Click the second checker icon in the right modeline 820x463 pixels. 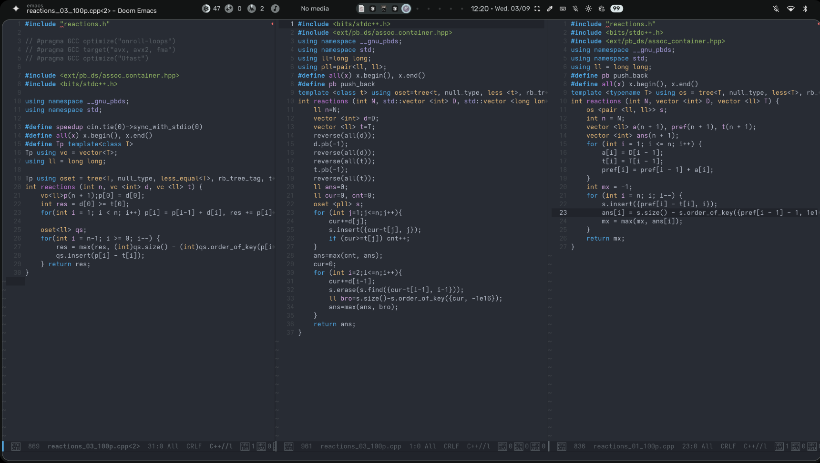point(796,446)
